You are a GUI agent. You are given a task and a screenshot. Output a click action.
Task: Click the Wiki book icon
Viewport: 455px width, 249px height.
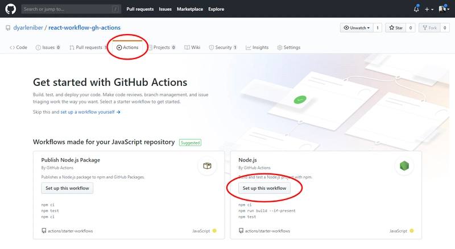(187, 48)
